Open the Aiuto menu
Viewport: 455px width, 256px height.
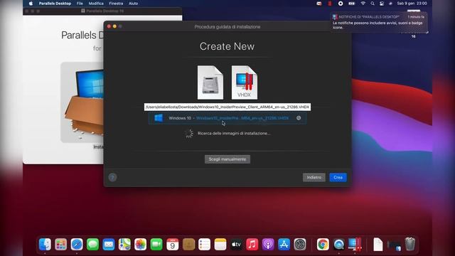(133, 4)
